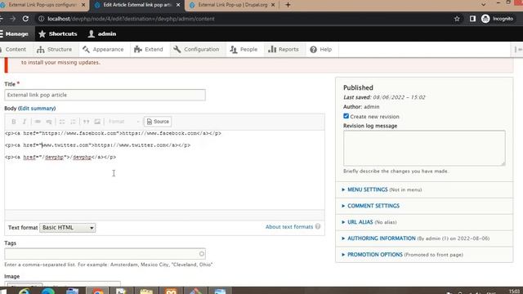The height and width of the screenshot is (294, 523).
Task: Toggle the Source view button
Action: point(158,122)
